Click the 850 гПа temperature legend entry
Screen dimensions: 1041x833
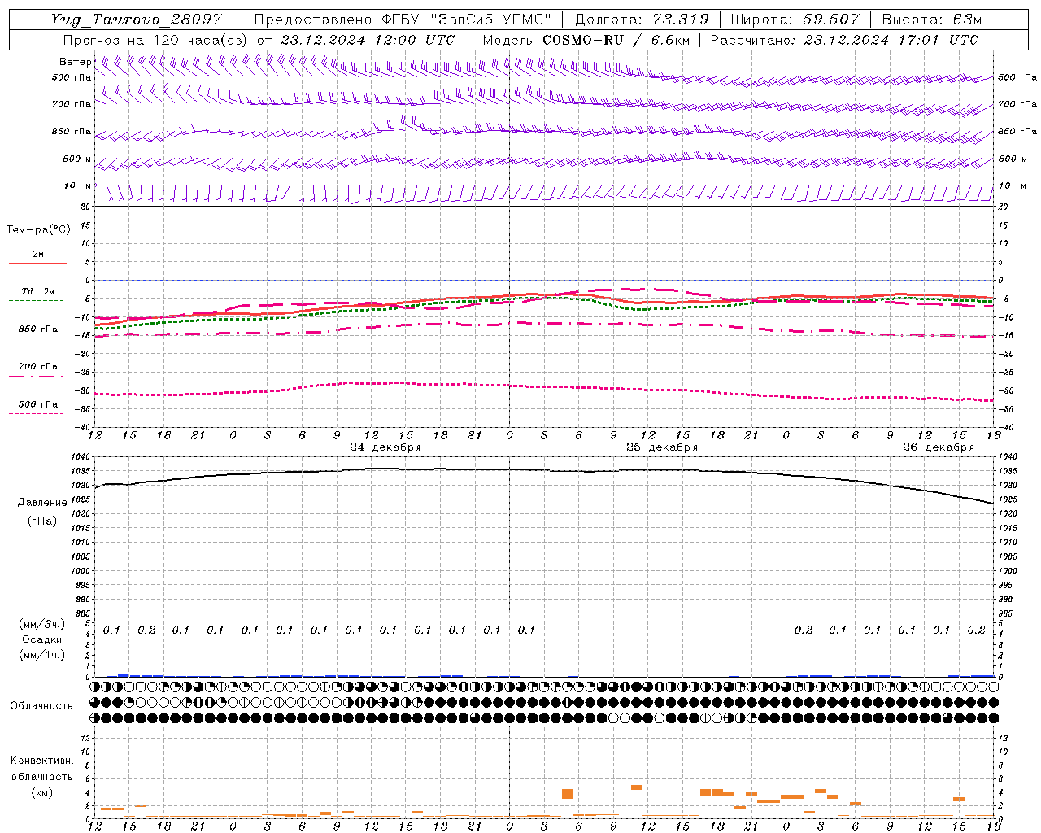[38, 330]
